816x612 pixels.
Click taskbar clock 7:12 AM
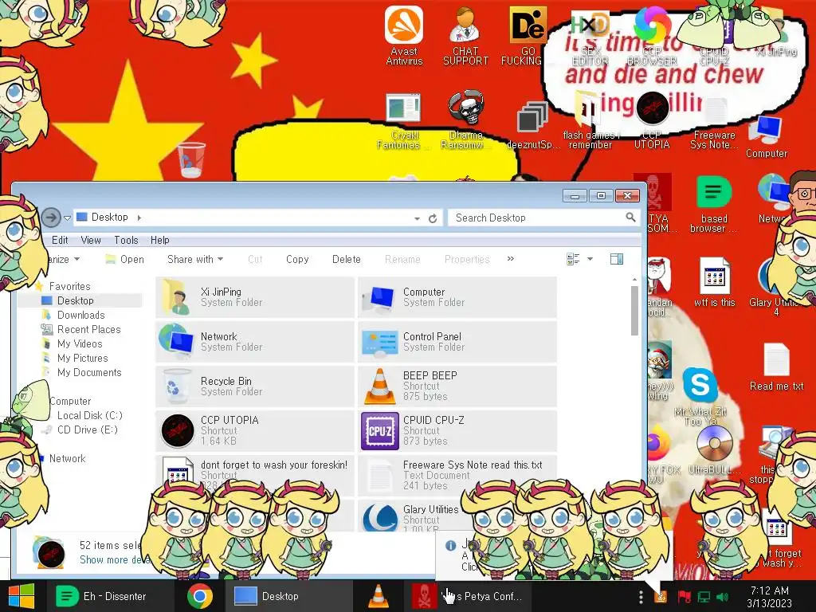(769, 596)
